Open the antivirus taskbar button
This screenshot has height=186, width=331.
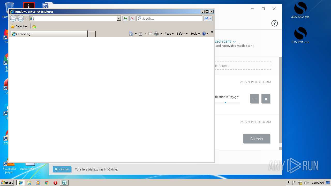pyautogui.click(x=64, y=183)
